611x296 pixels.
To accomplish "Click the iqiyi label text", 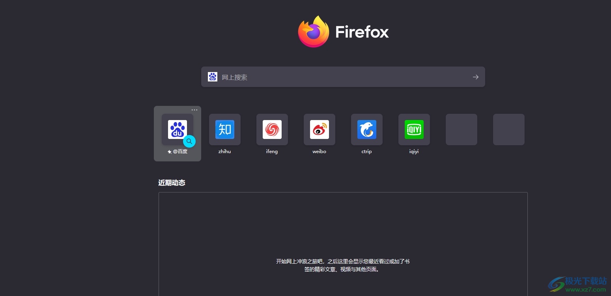I will point(414,152).
